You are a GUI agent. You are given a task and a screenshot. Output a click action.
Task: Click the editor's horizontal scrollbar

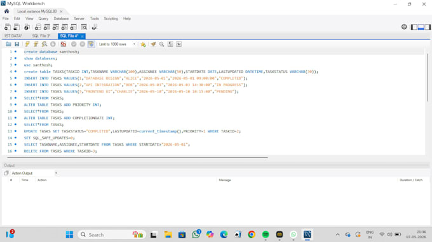[x=137, y=157]
